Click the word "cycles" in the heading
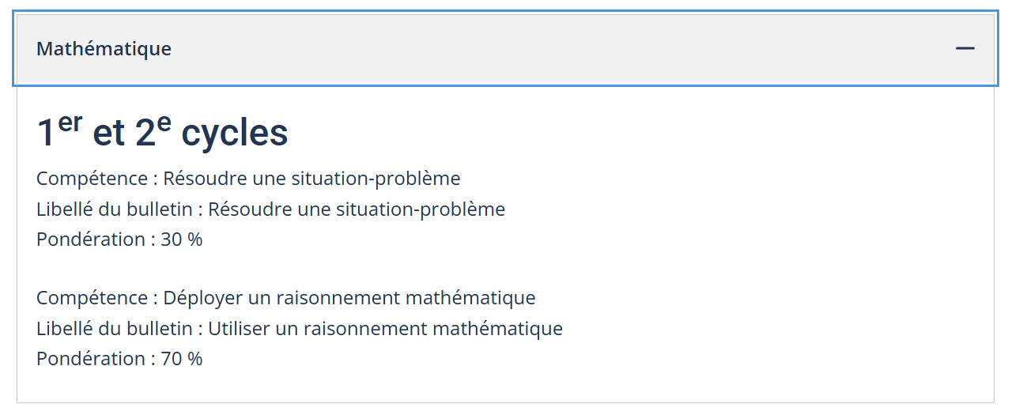Image resolution: width=1023 pixels, height=415 pixels. click(x=234, y=134)
